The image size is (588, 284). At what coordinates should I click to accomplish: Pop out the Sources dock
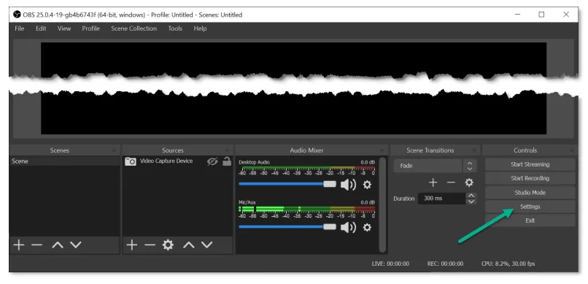click(226, 150)
